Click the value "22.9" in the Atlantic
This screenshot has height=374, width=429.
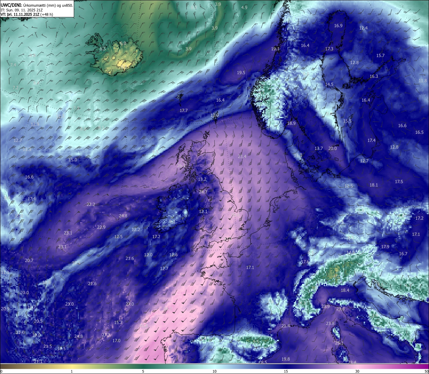pyautogui.click(x=101, y=227)
